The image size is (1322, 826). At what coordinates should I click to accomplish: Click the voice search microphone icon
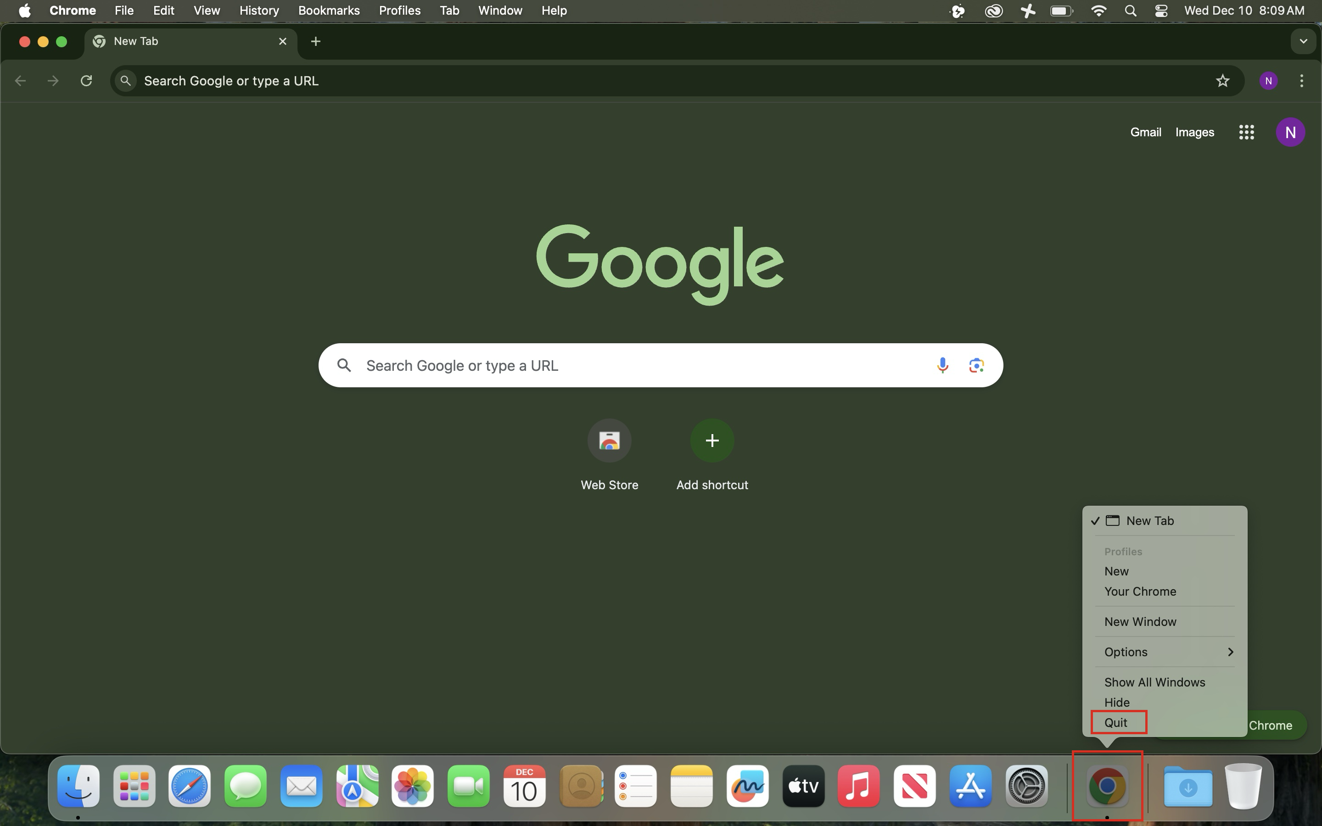(x=942, y=365)
